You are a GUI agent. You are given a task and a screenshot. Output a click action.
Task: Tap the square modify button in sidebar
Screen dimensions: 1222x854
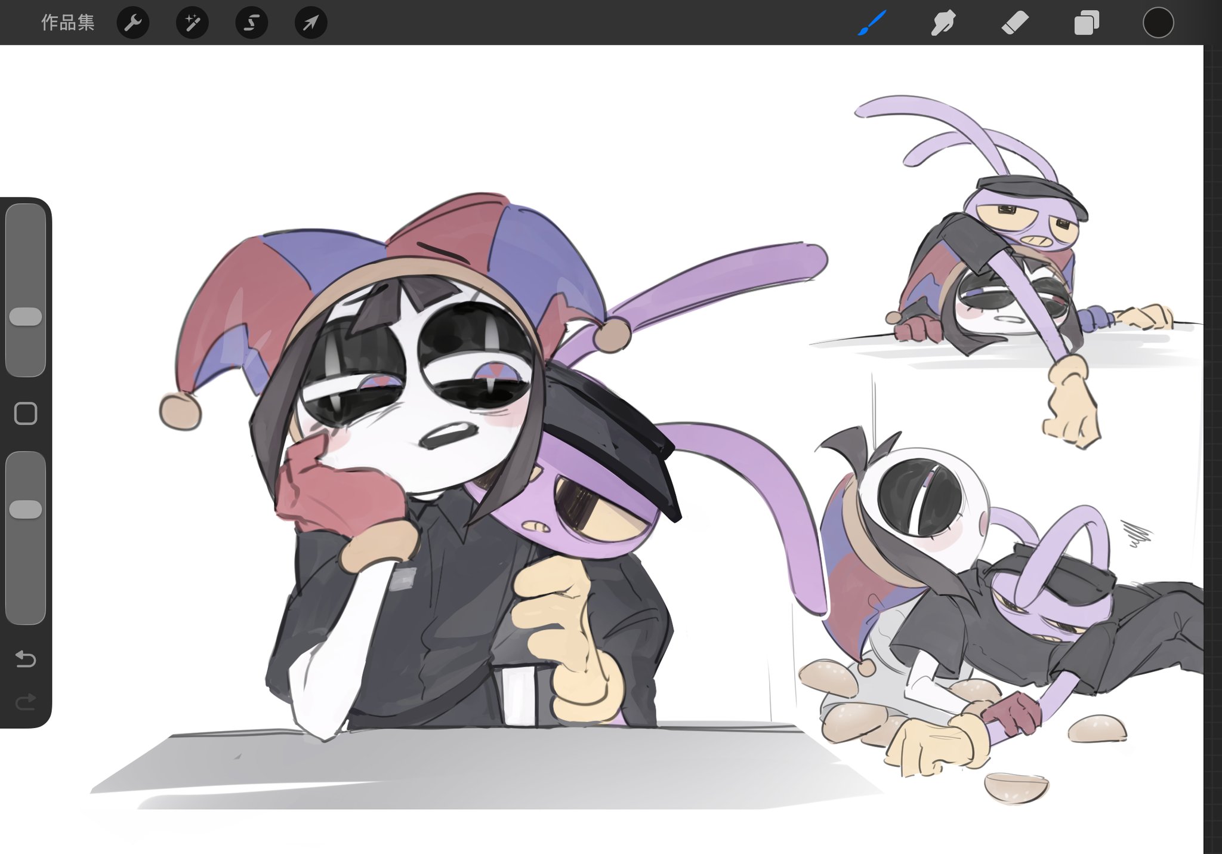pyautogui.click(x=26, y=413)
